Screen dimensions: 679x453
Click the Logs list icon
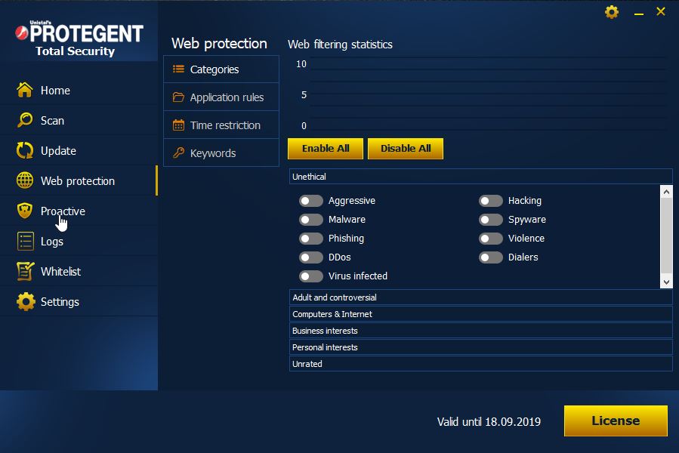click(25, 242)
